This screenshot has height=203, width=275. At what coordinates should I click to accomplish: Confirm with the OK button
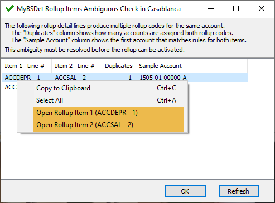click(185, 191)
